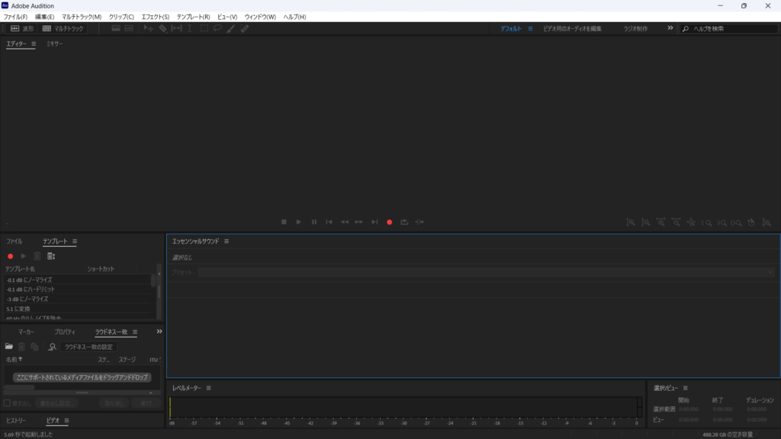Select the Lasso selection tool
This screenshot has width=781, height=439.
pos(217,28)
